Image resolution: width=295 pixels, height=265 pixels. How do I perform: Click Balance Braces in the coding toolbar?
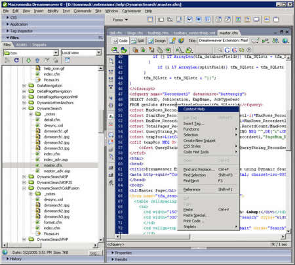point(111,106)
